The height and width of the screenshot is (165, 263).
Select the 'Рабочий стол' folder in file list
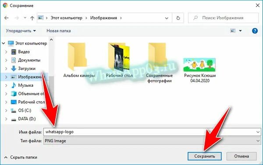(x=119, y=60)
